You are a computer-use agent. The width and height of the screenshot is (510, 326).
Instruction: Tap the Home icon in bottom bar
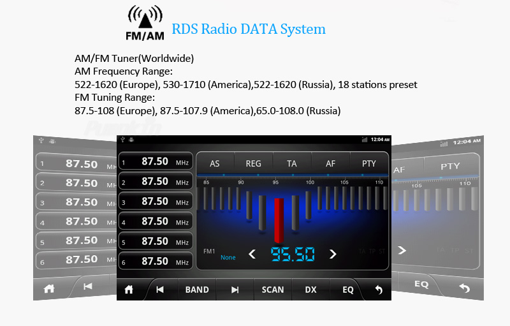coord(129,290)
